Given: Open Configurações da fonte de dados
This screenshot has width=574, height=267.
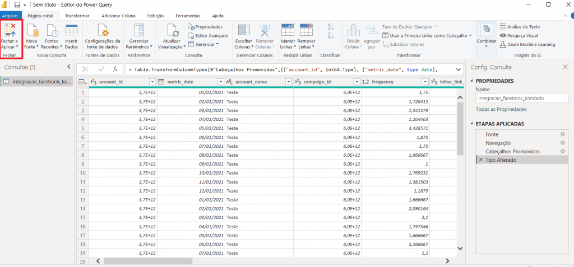Looking at the screenshot, I should coord(102,31).
